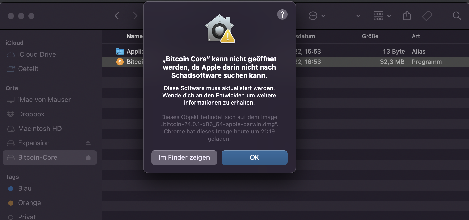Open the group-by grid dropdown
The width and height of the screenshot is (469, 220).
(382, 16)
